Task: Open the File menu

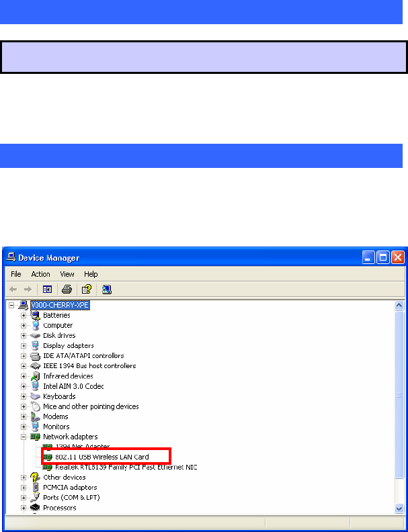Action: 16,274
